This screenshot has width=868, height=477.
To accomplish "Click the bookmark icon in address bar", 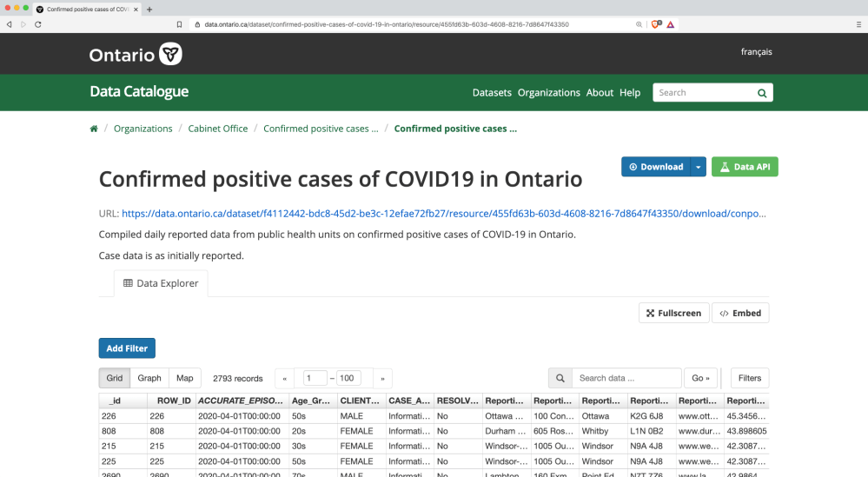I will [180, 24].
